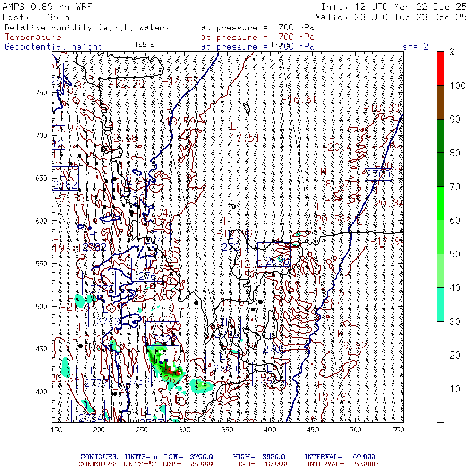Image resolution: width=470 pixels, height=470 pixels.
Task: Click the '-16.61' high temperature label
Action: (x=299, y=100)
